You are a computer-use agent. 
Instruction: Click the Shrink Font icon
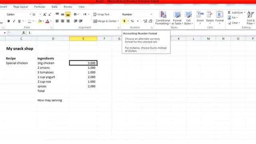coord(50,14)
